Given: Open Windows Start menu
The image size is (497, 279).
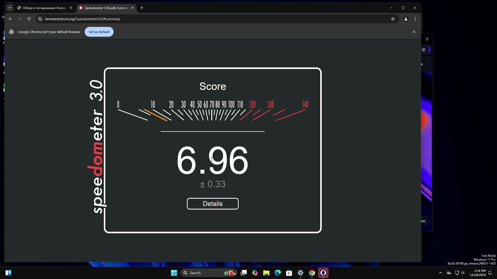Looking at the screenshot, I should (x=174, y=273).
